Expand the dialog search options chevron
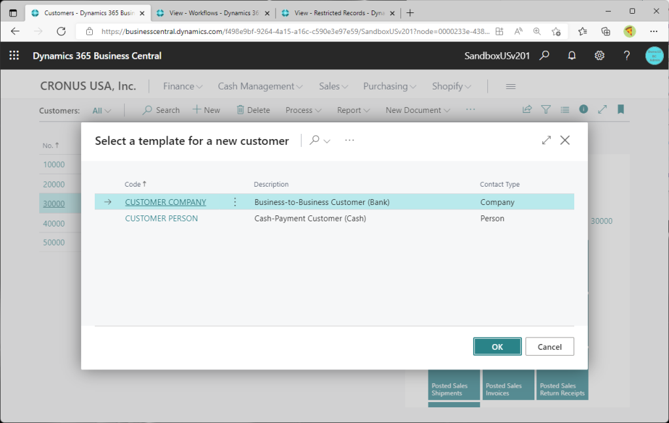This screenshot has height=423, width=669. [x=327, y=141]
